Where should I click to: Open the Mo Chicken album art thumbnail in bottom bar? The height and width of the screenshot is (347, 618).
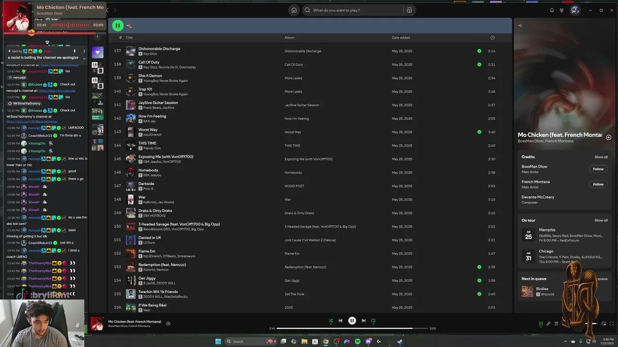click(97, 323)
